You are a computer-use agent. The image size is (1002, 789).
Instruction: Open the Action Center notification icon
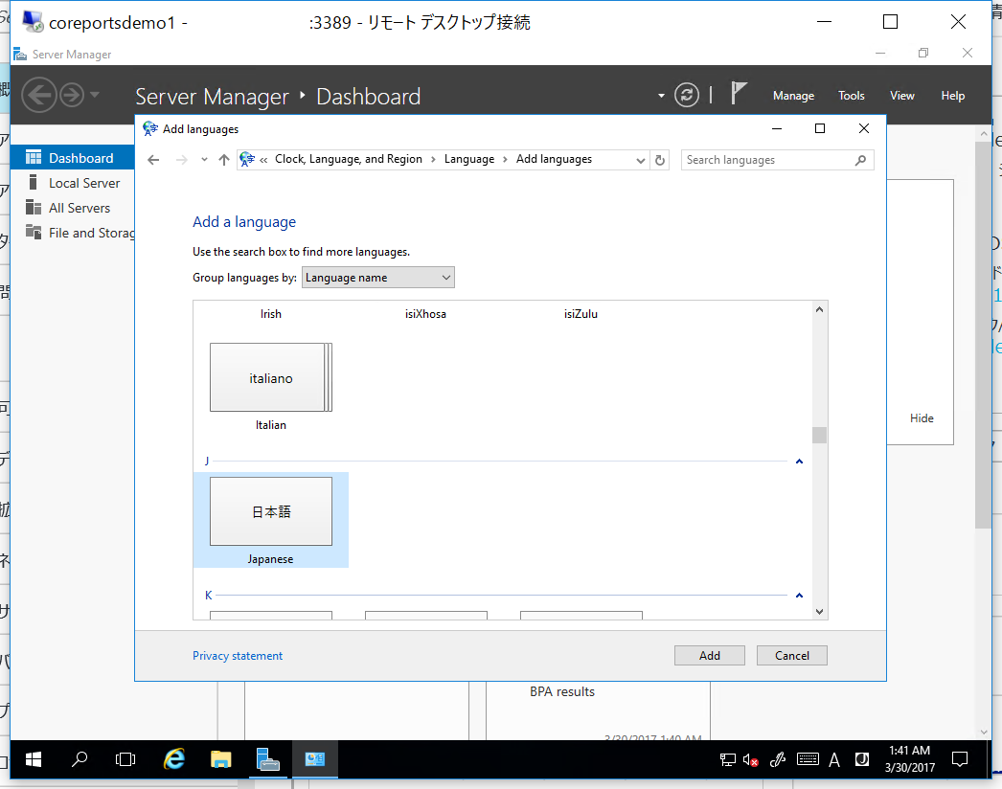tap(960, 759)
